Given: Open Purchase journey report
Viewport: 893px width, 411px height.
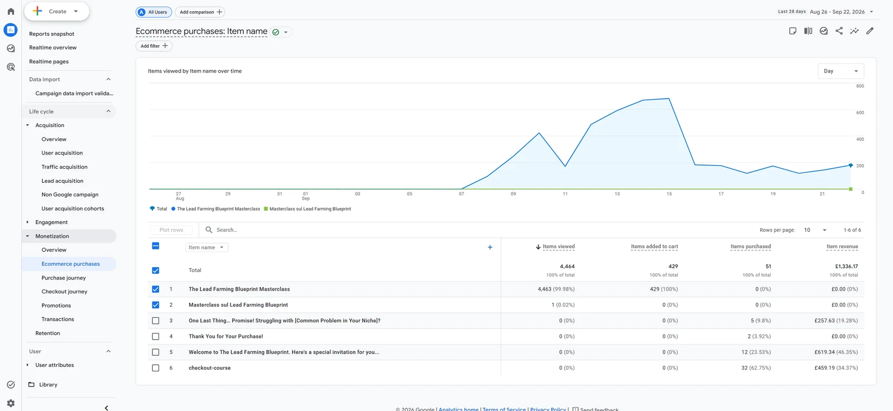Looking at the screenshot, I should click(64, 278).
